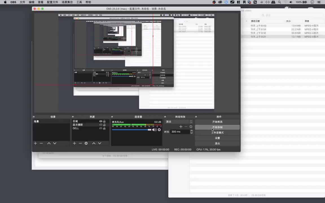Add a new scene with the plus icon
325x203 pixels.
(x=36, y=143)
